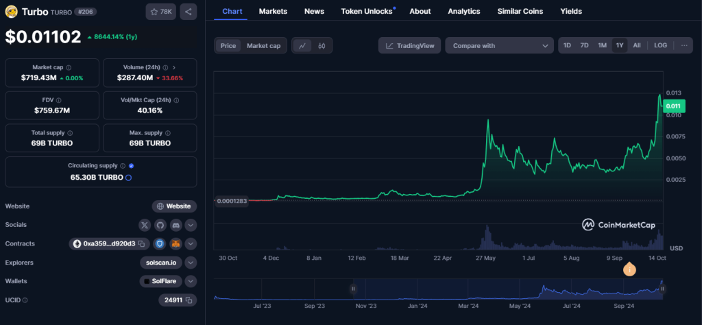The image size is (702, 325).
Task: Switch chart to line view
Action: click(302, 46)
